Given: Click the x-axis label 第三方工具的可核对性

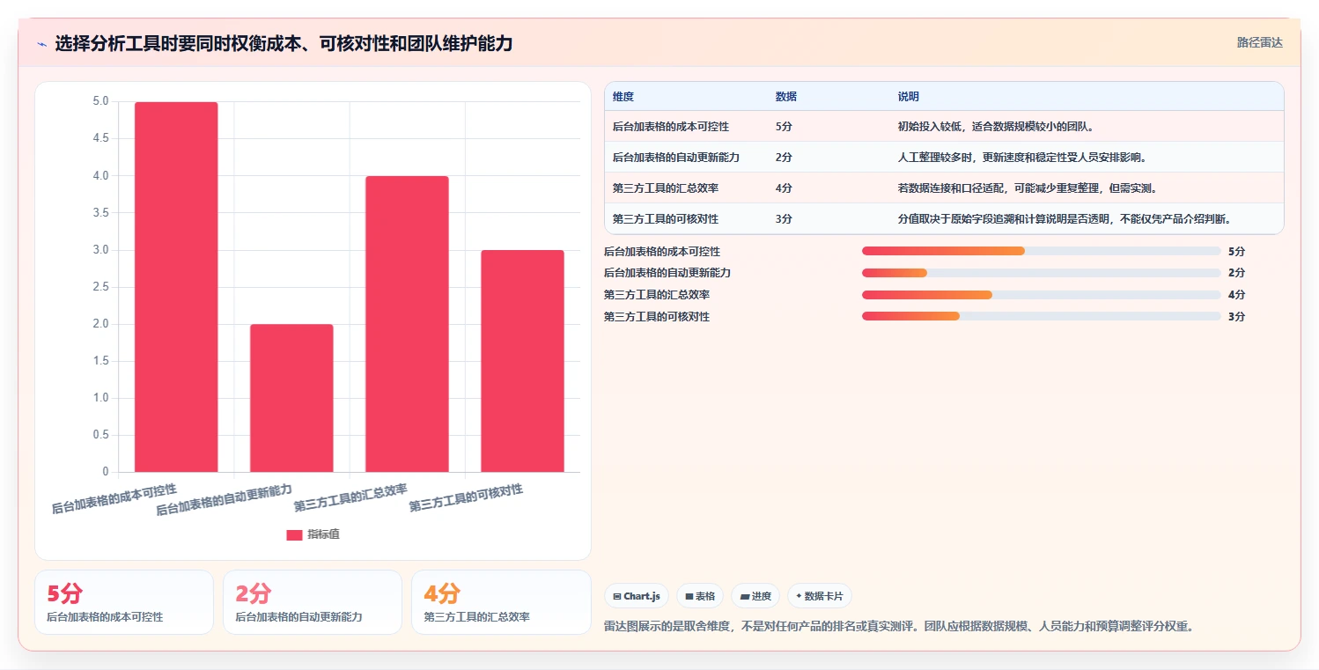Looking at the screenshot, I should 467,498.
